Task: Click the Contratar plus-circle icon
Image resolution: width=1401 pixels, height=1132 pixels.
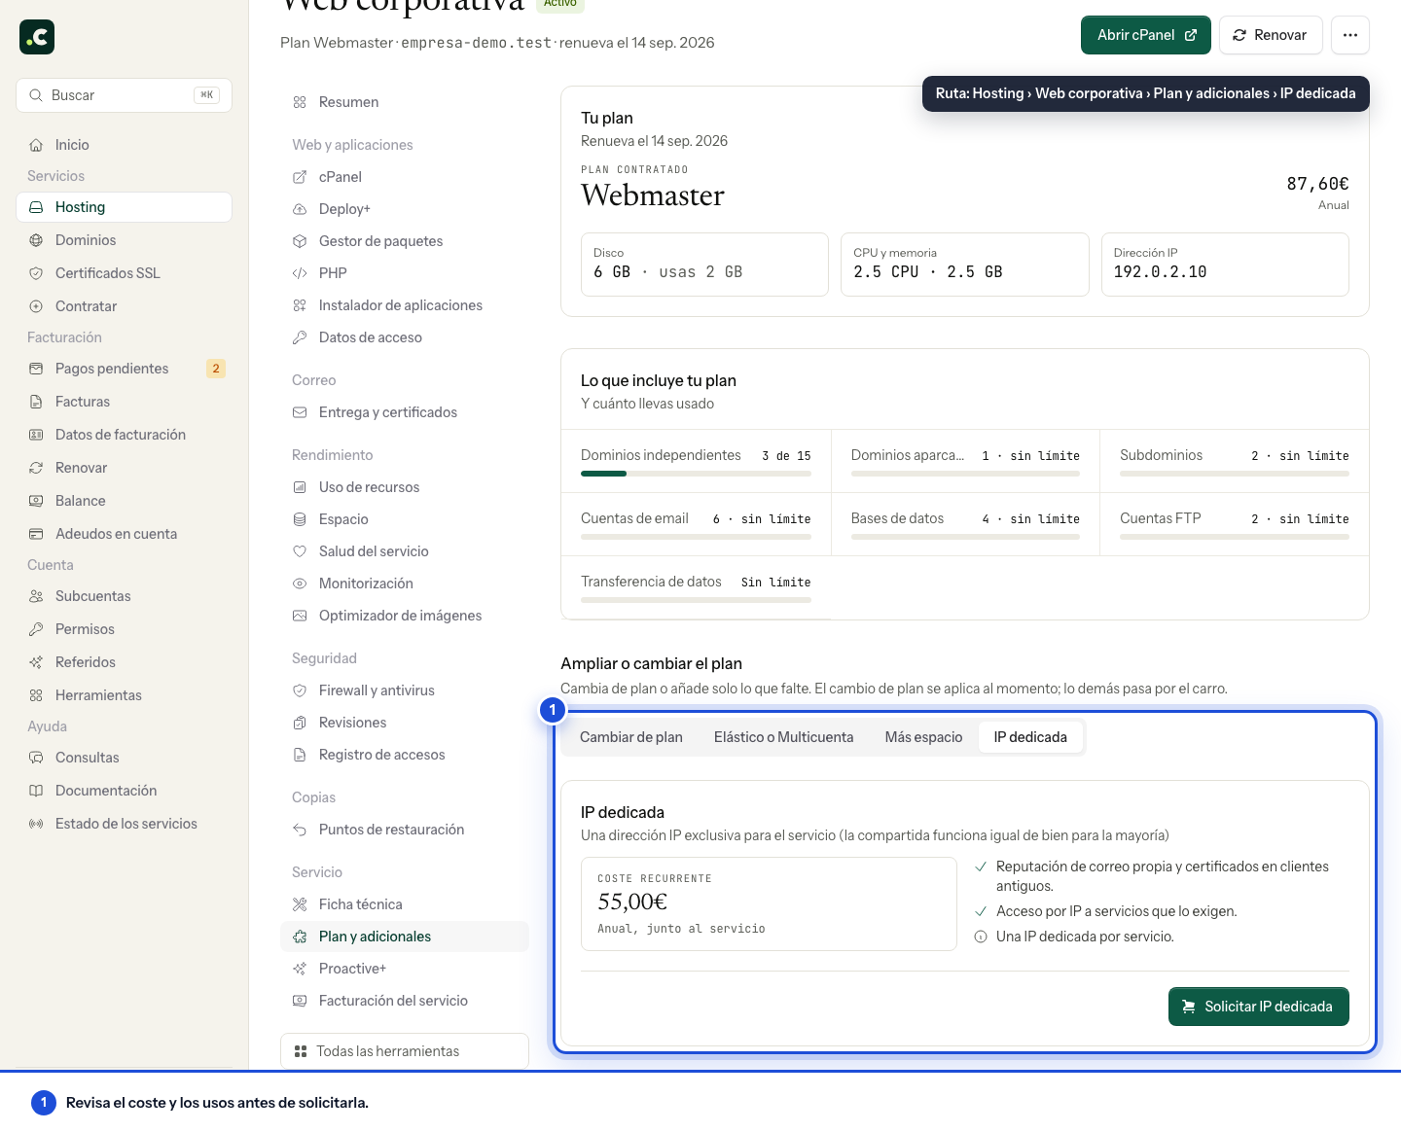Action: pyautogui.click(x=36, y=306)
